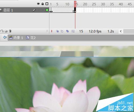Return to 场景 1 in breadcrumb
Viewport: 134px width, 112px height.
[x=16, y=38]
